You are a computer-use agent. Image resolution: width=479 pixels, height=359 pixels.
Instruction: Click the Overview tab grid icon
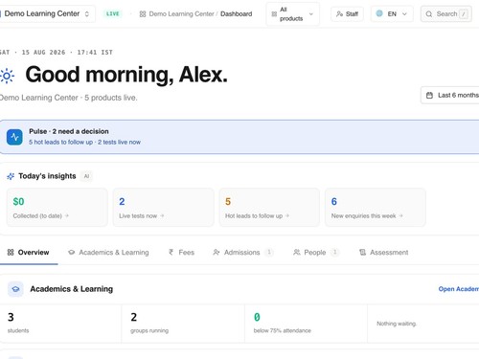[11, 253]
